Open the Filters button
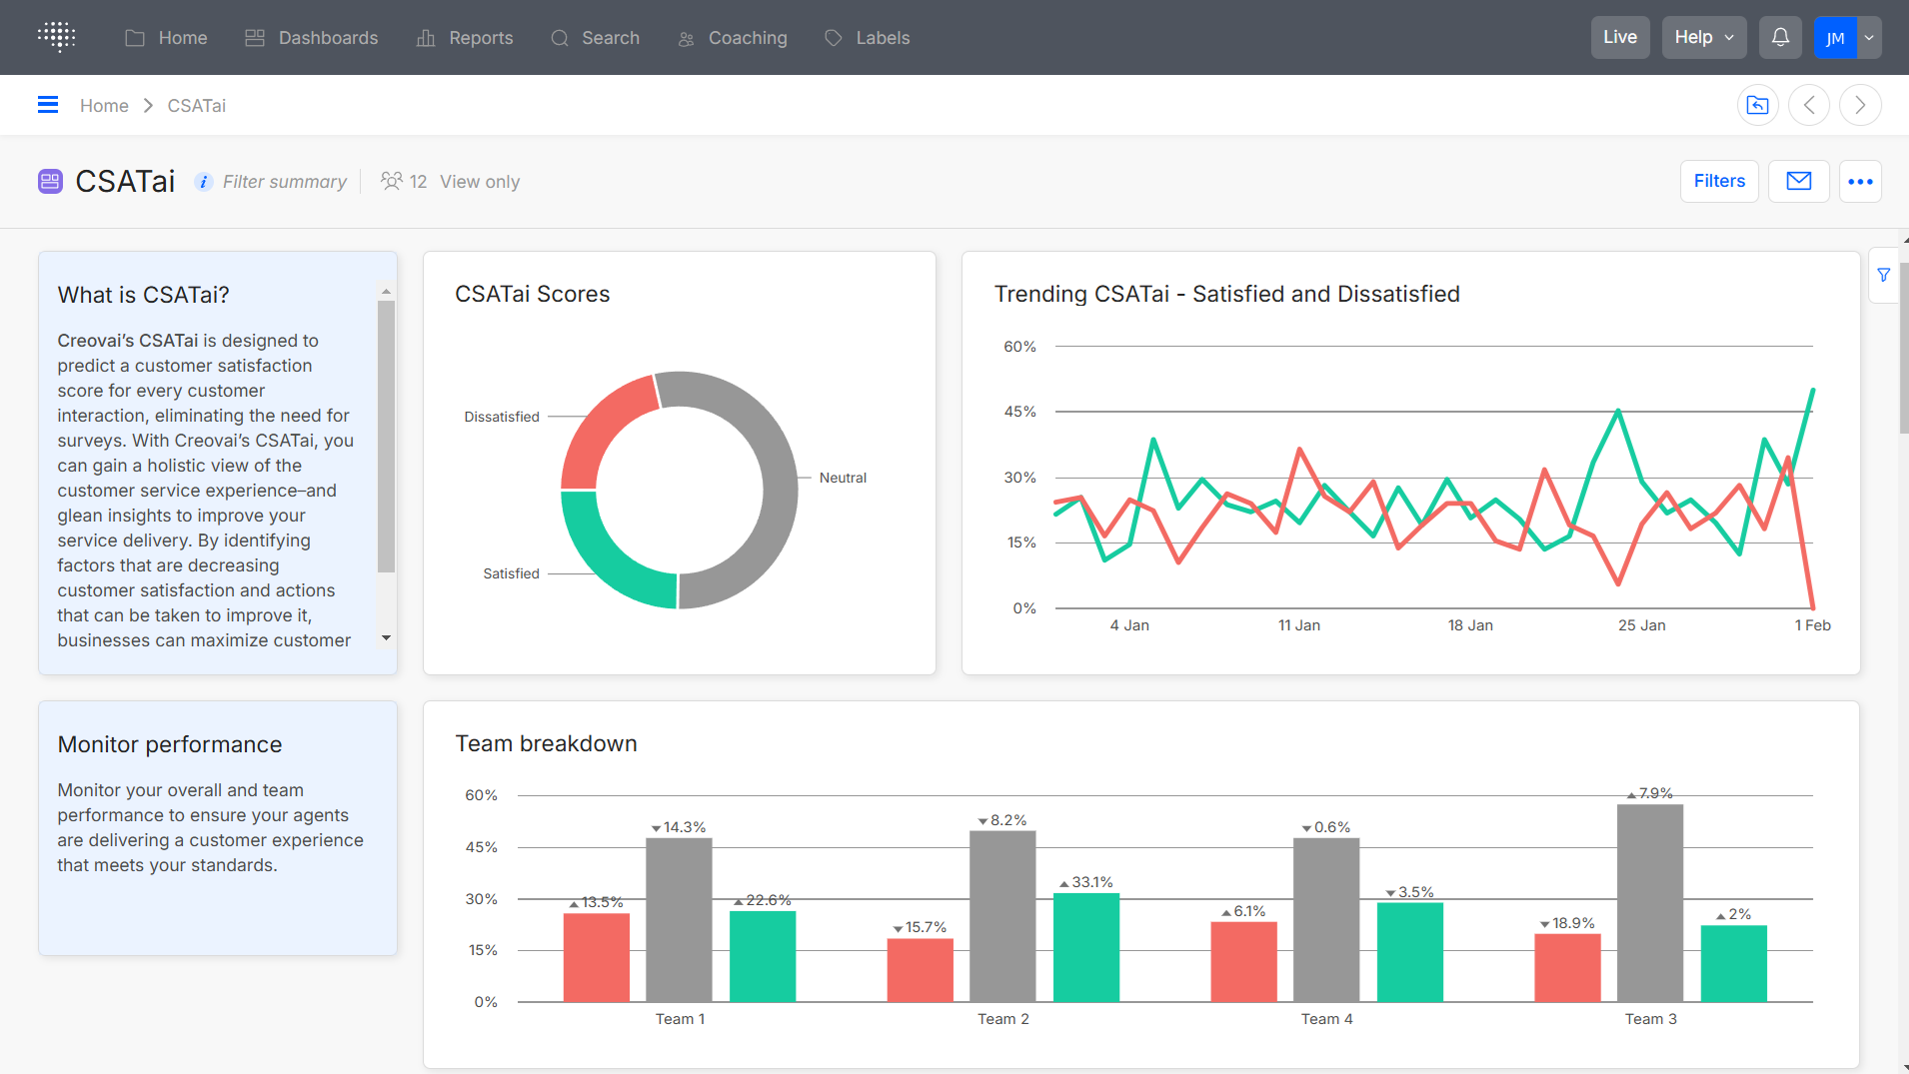 tap(1719, 181)
